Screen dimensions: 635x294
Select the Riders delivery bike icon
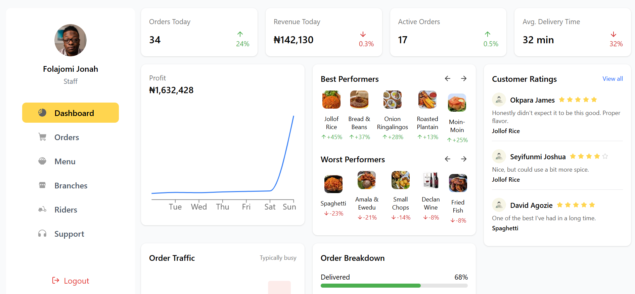43,210
